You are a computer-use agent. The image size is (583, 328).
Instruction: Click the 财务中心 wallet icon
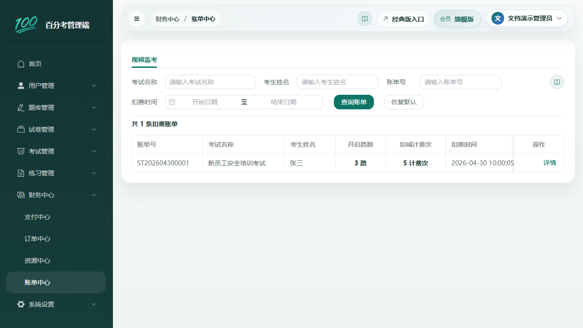(x=21, y=195)
